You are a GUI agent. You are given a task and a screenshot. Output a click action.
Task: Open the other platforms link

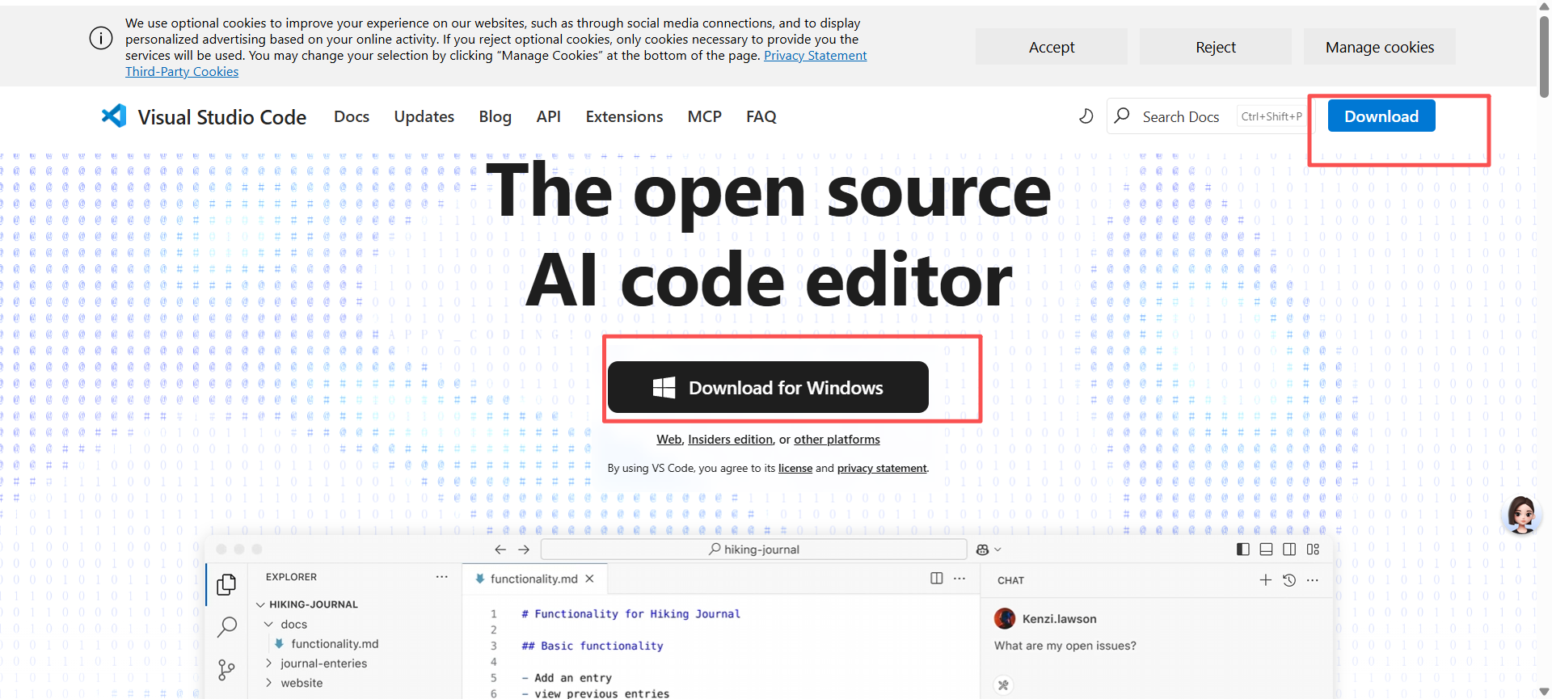[837, 440]
